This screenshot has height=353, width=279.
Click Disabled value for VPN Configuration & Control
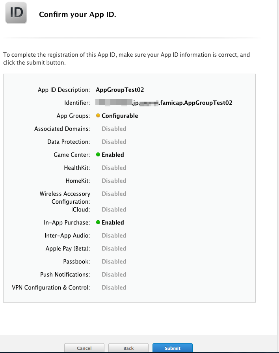[114, 288]
